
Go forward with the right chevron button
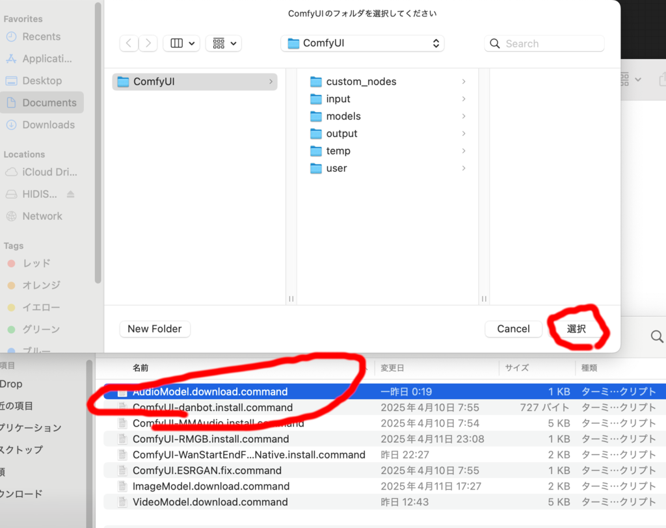[x=148, y=44]
